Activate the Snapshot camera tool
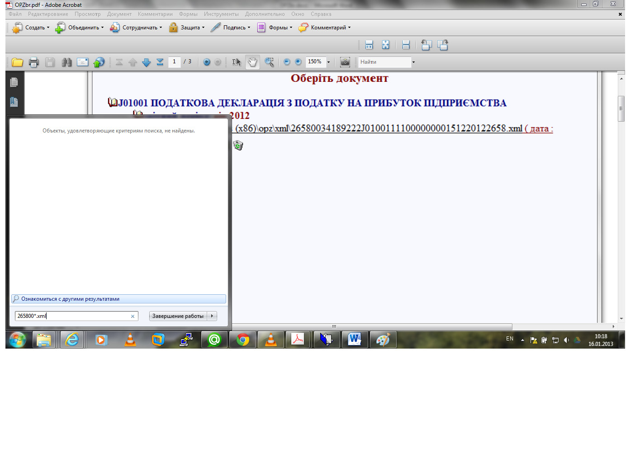Image resolution: width=635 pixels, height=449 pixels. pos(345,62)
